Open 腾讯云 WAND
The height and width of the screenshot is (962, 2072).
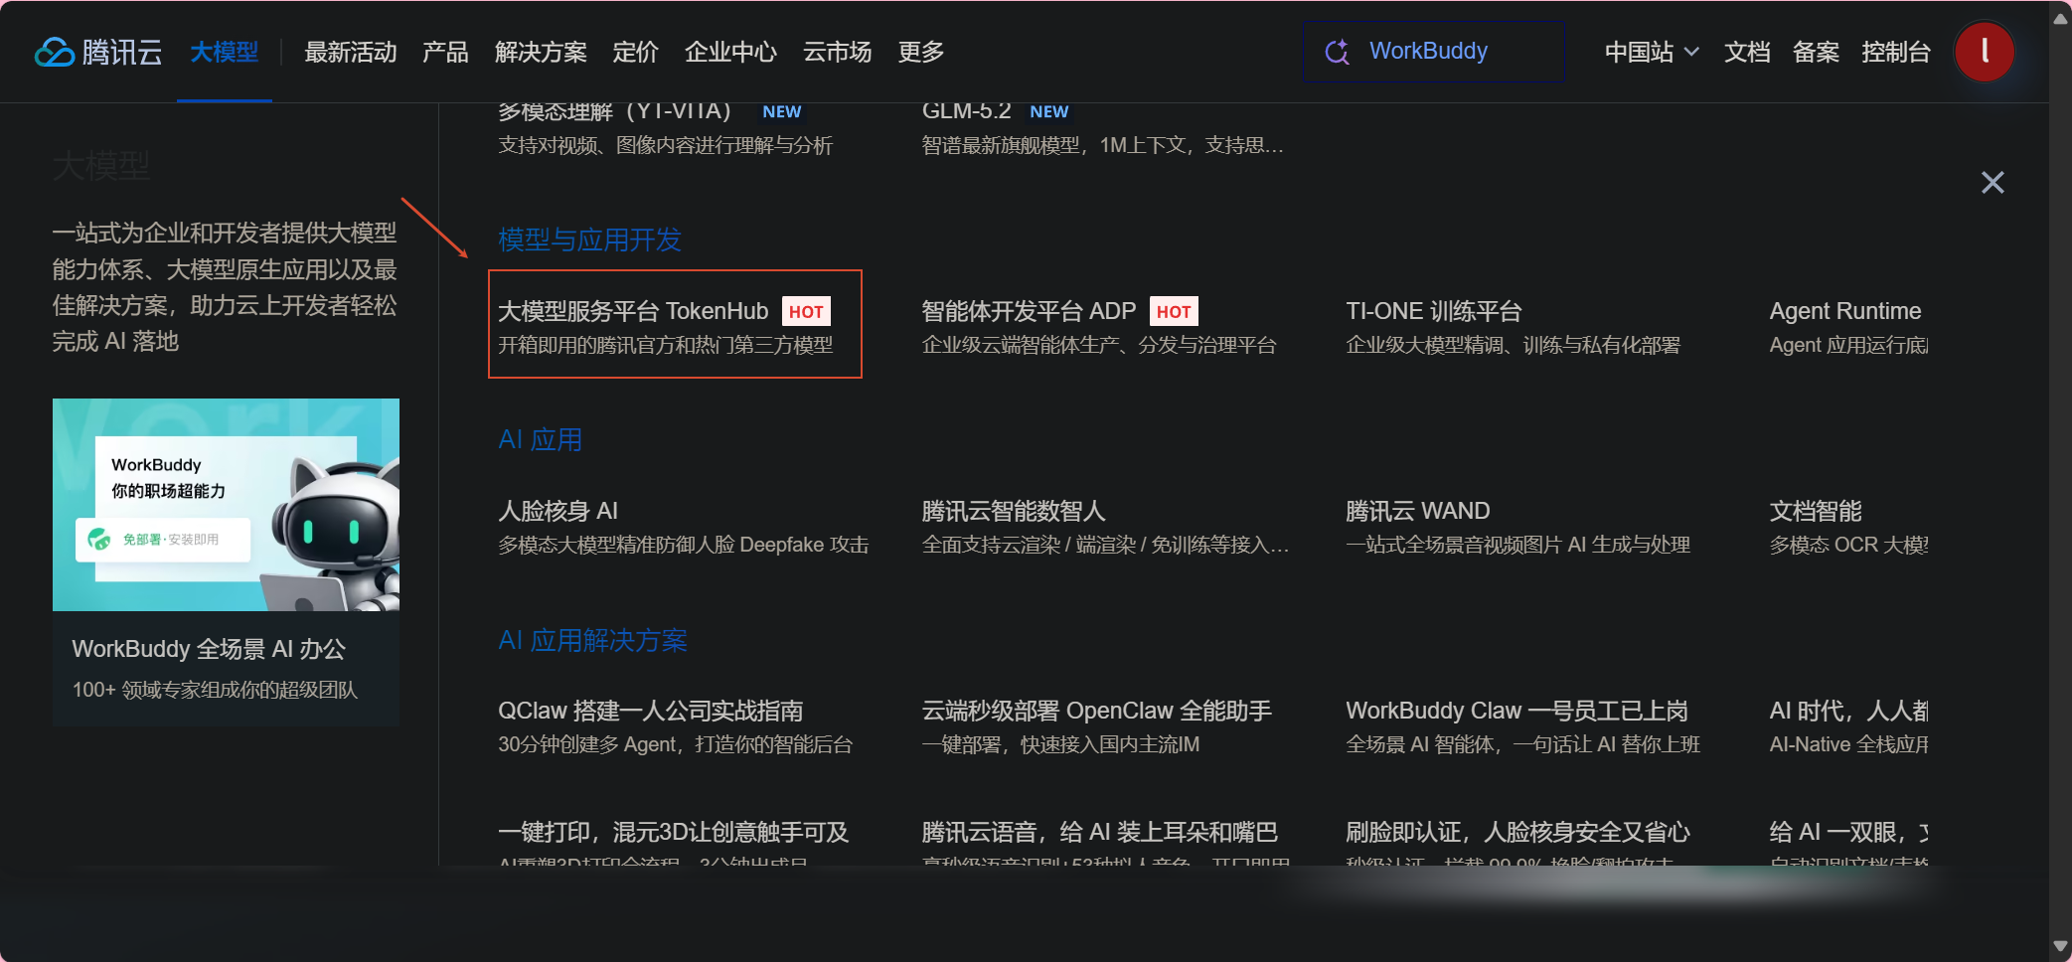(x=1418, y=511)
